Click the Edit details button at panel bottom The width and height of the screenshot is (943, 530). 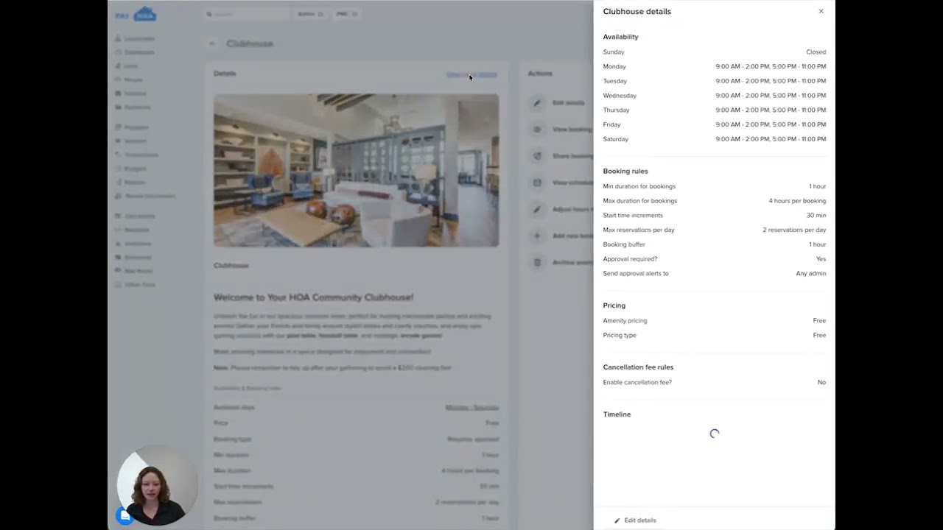pos(635,520)
